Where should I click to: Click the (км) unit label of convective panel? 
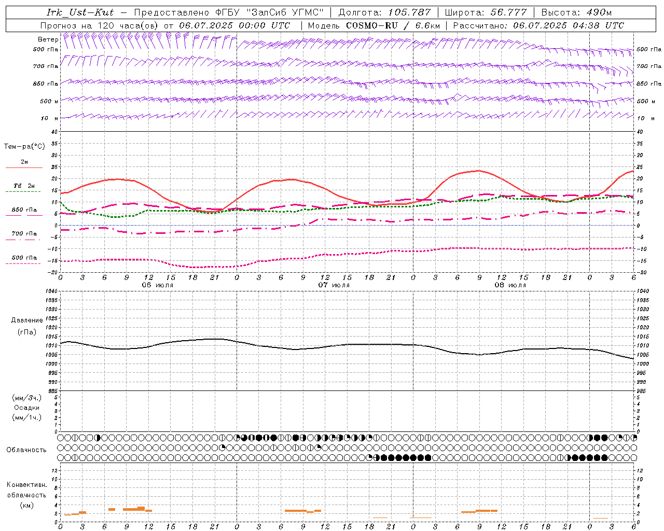[x=27, y=505]
